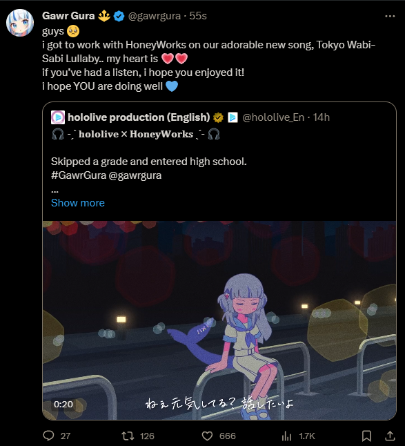Click the repost arrows icon
The height and width of the screenshot is (446, 405).
click(x=128, y=436)
